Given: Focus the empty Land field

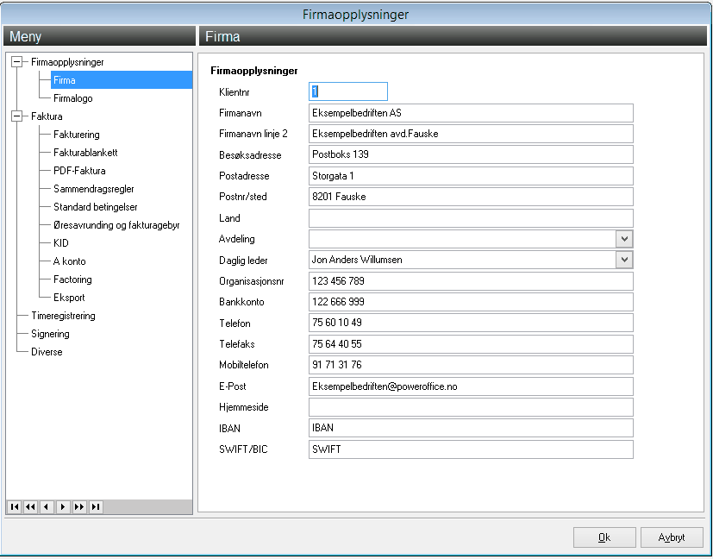Looking at the screenshot, I should pos(471,218).
